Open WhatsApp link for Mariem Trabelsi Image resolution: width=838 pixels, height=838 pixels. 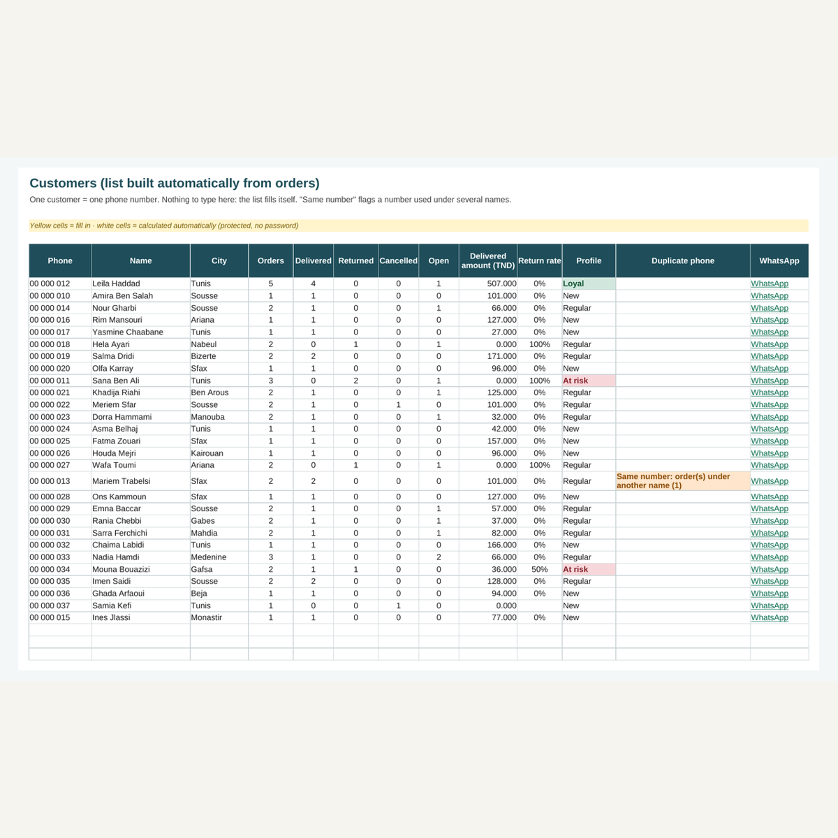click(769, 481)
